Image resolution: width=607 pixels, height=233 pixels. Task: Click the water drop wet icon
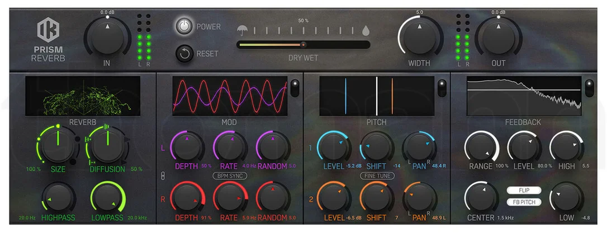366,30
